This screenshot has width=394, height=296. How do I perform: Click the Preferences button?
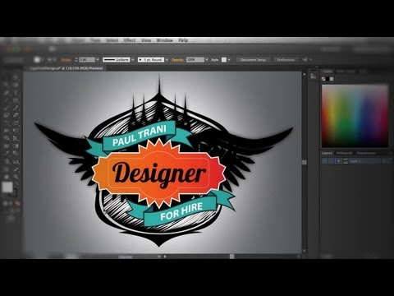286,60
